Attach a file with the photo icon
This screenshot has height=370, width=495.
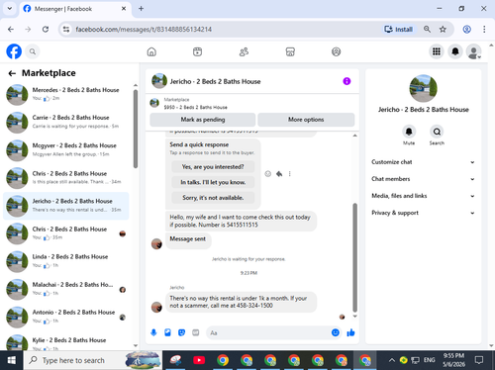(x=167, y=332)
